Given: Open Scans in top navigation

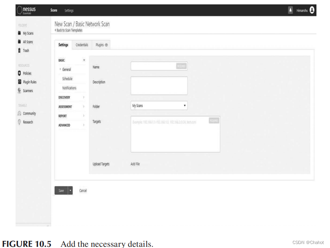Looking at the screenshot, I should (54, 10).
